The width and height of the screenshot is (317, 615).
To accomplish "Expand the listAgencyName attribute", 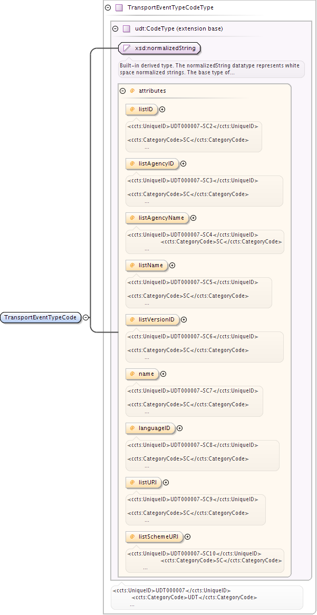I will tap(194, 218).
